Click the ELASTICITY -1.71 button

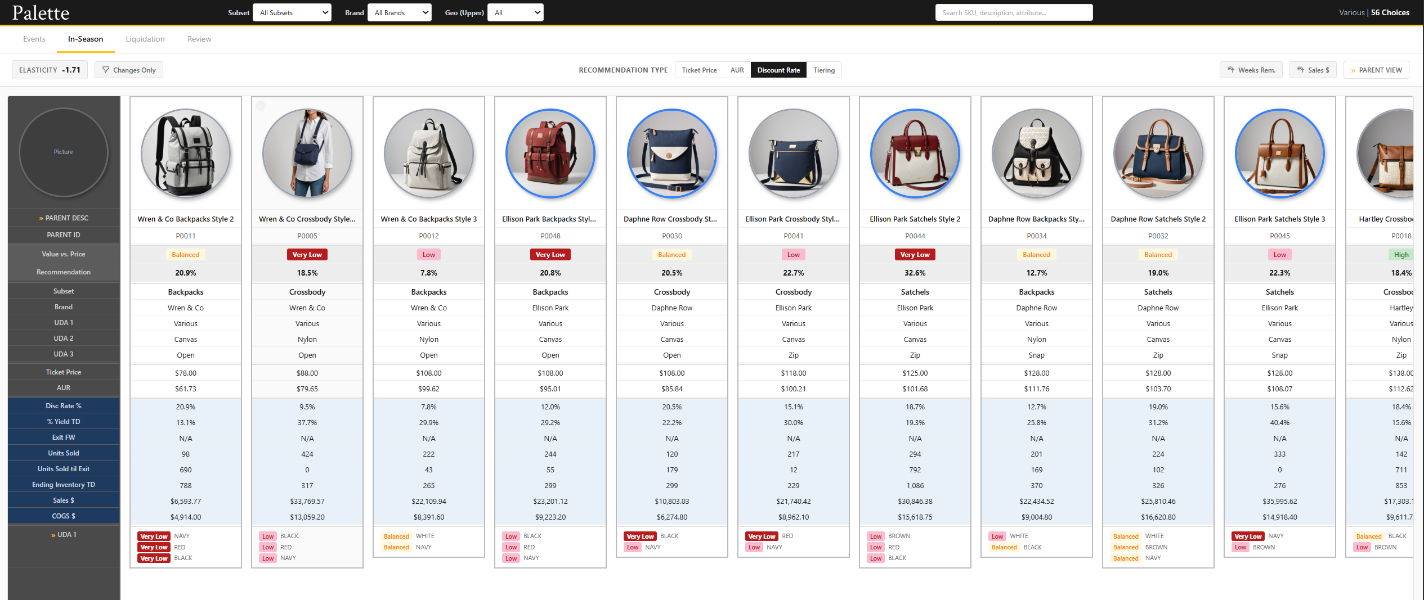(x=50, y=70)
